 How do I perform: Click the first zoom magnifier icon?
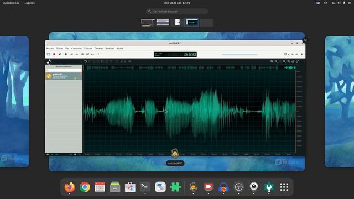pyautogui.click(x=272, y=61)
